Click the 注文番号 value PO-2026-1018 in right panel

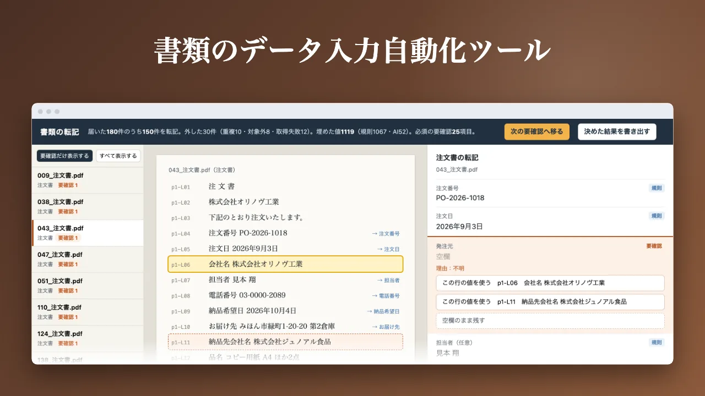460,198
